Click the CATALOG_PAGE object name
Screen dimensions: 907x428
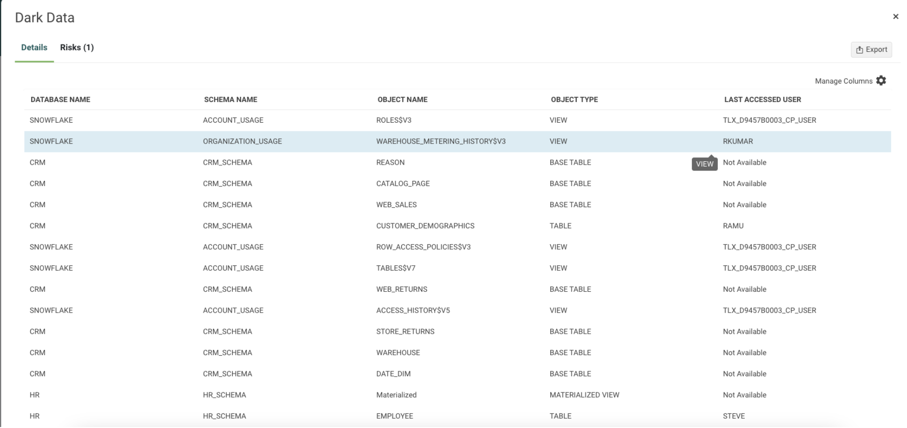pyautogui.click(x=403, y=184)
